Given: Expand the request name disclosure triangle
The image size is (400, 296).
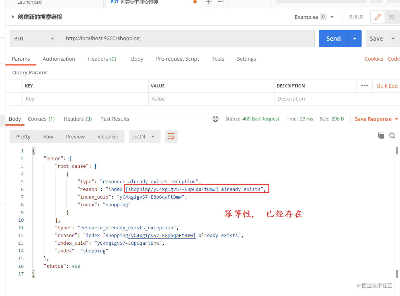Looking at the screenshot, I should 13,17.
